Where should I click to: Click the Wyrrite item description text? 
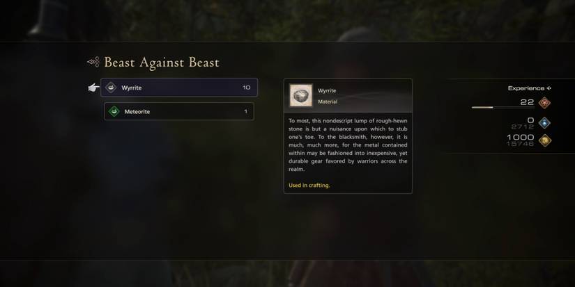point(348,145)
